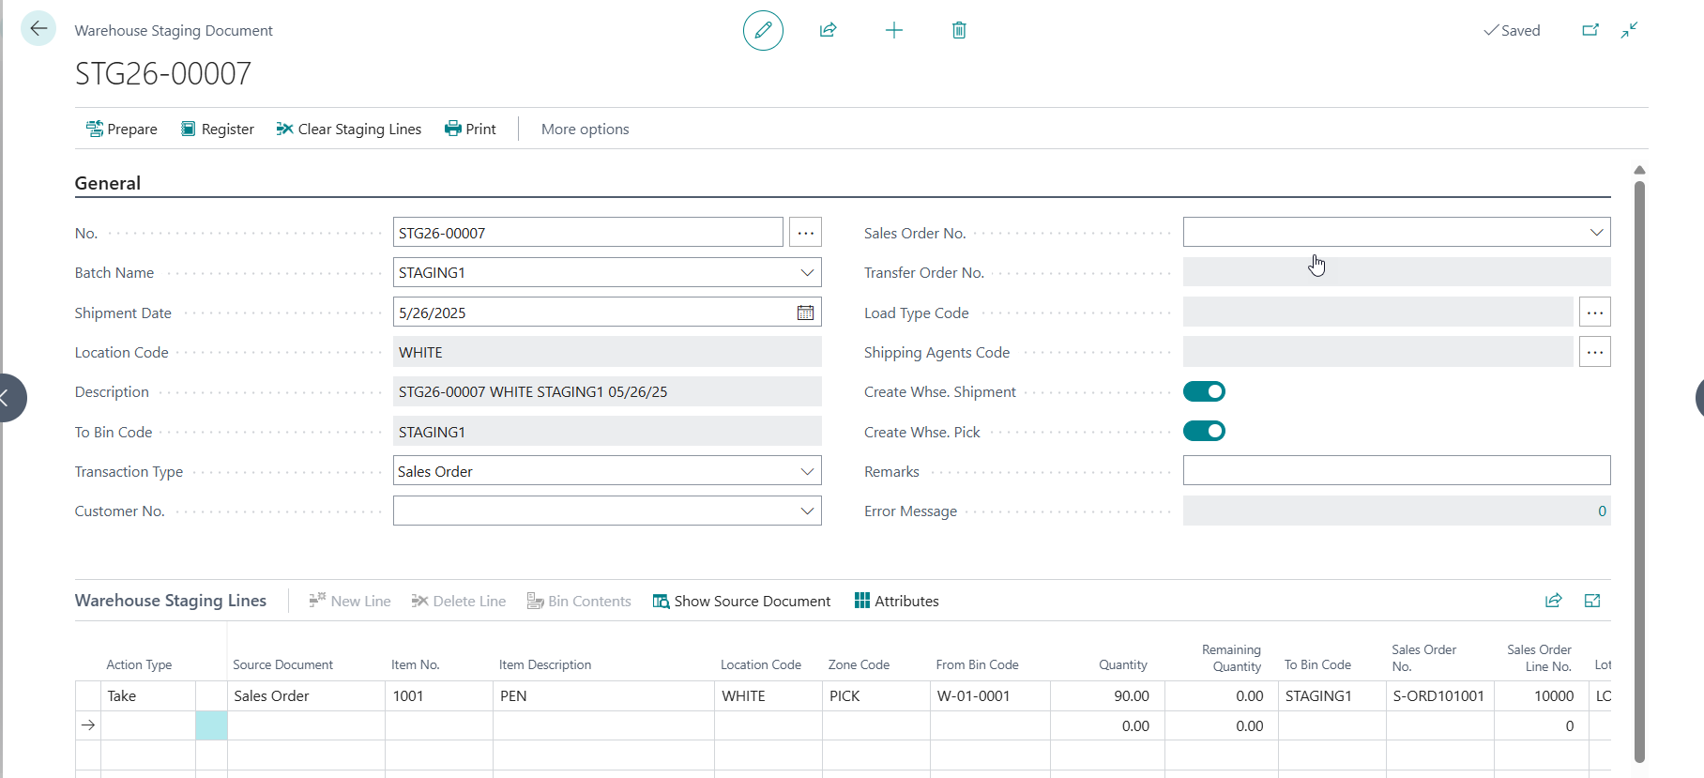Click Clear Staging Lines

pyautogui.click(x=348, y=129)
